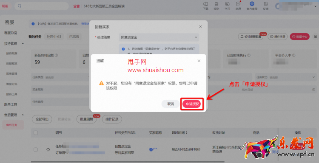
Task: Open 接待工具 in the sidebar
Action: 11,94
